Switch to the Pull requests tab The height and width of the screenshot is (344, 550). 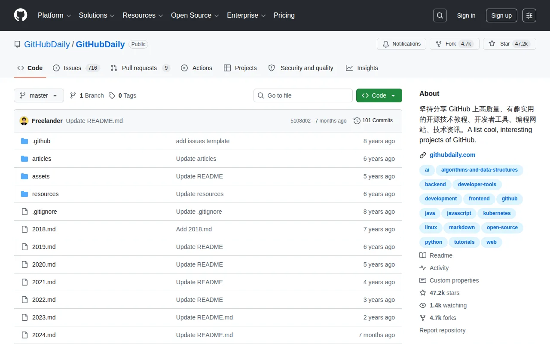(140, 68)
